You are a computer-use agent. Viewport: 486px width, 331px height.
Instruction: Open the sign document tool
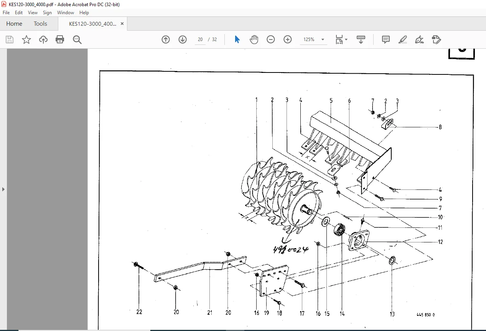[x=419, y=40]
